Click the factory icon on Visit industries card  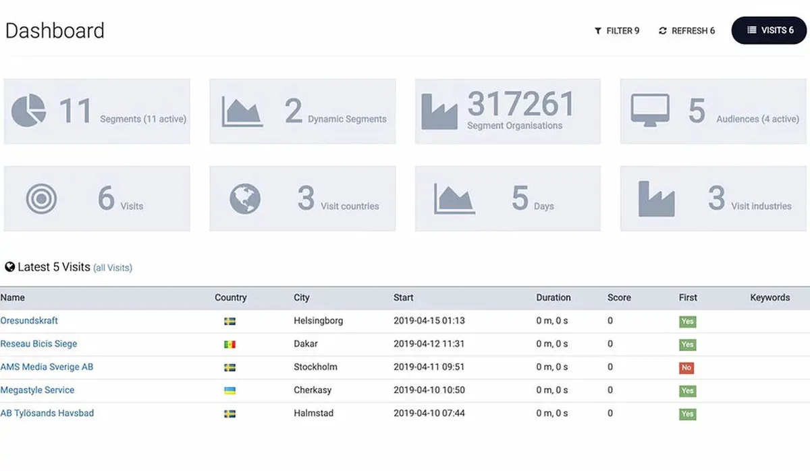point(656,198)
